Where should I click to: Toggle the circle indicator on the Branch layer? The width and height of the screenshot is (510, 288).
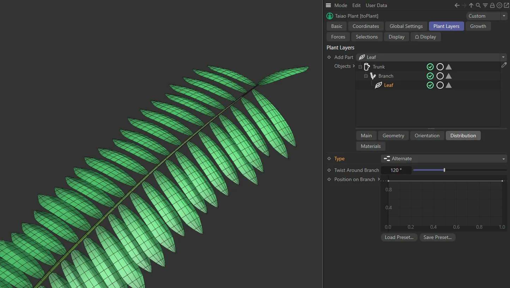(x=440, y=76)
